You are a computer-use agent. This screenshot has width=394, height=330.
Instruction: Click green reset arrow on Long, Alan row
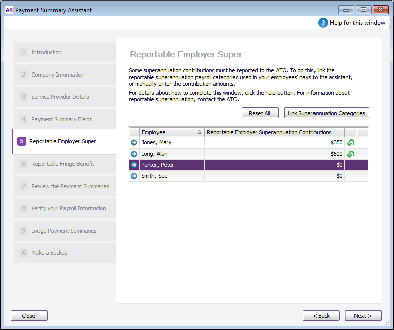pos(350,154)
